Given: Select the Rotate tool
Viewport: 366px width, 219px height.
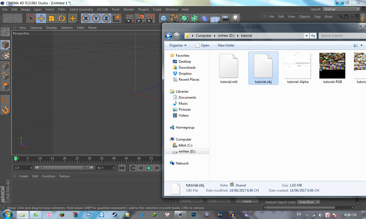Looking at the screenshot, I should (62, 19).
